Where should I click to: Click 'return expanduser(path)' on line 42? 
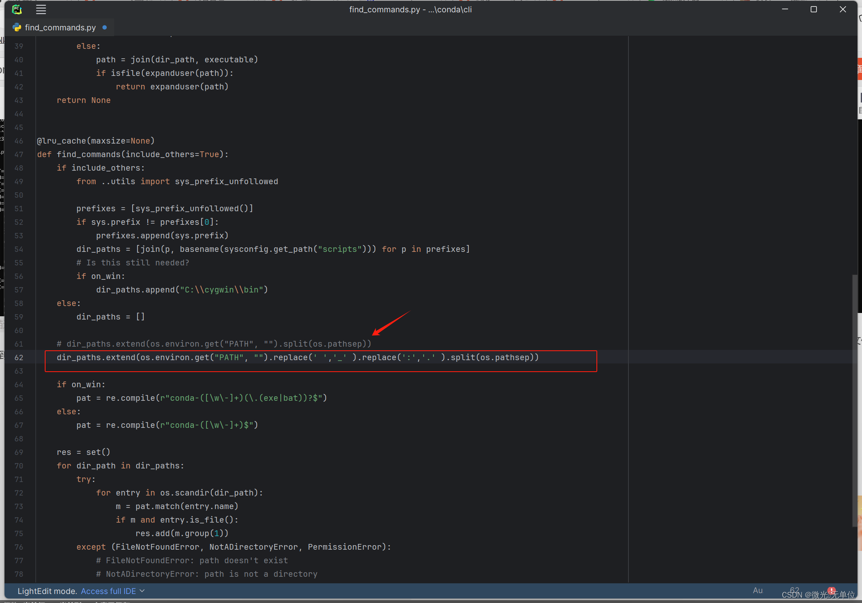pyautogui.click(x=172, y=87)
